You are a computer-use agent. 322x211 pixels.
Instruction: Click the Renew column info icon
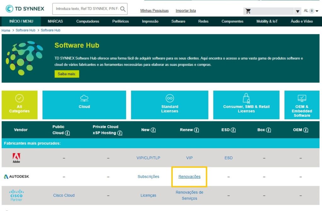pos(197,130)
